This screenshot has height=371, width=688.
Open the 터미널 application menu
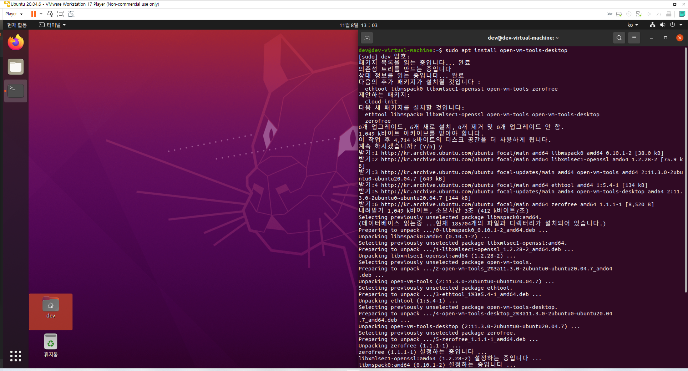[52, 25]
